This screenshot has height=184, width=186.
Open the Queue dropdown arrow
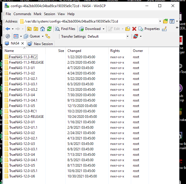tap(43, 36)
